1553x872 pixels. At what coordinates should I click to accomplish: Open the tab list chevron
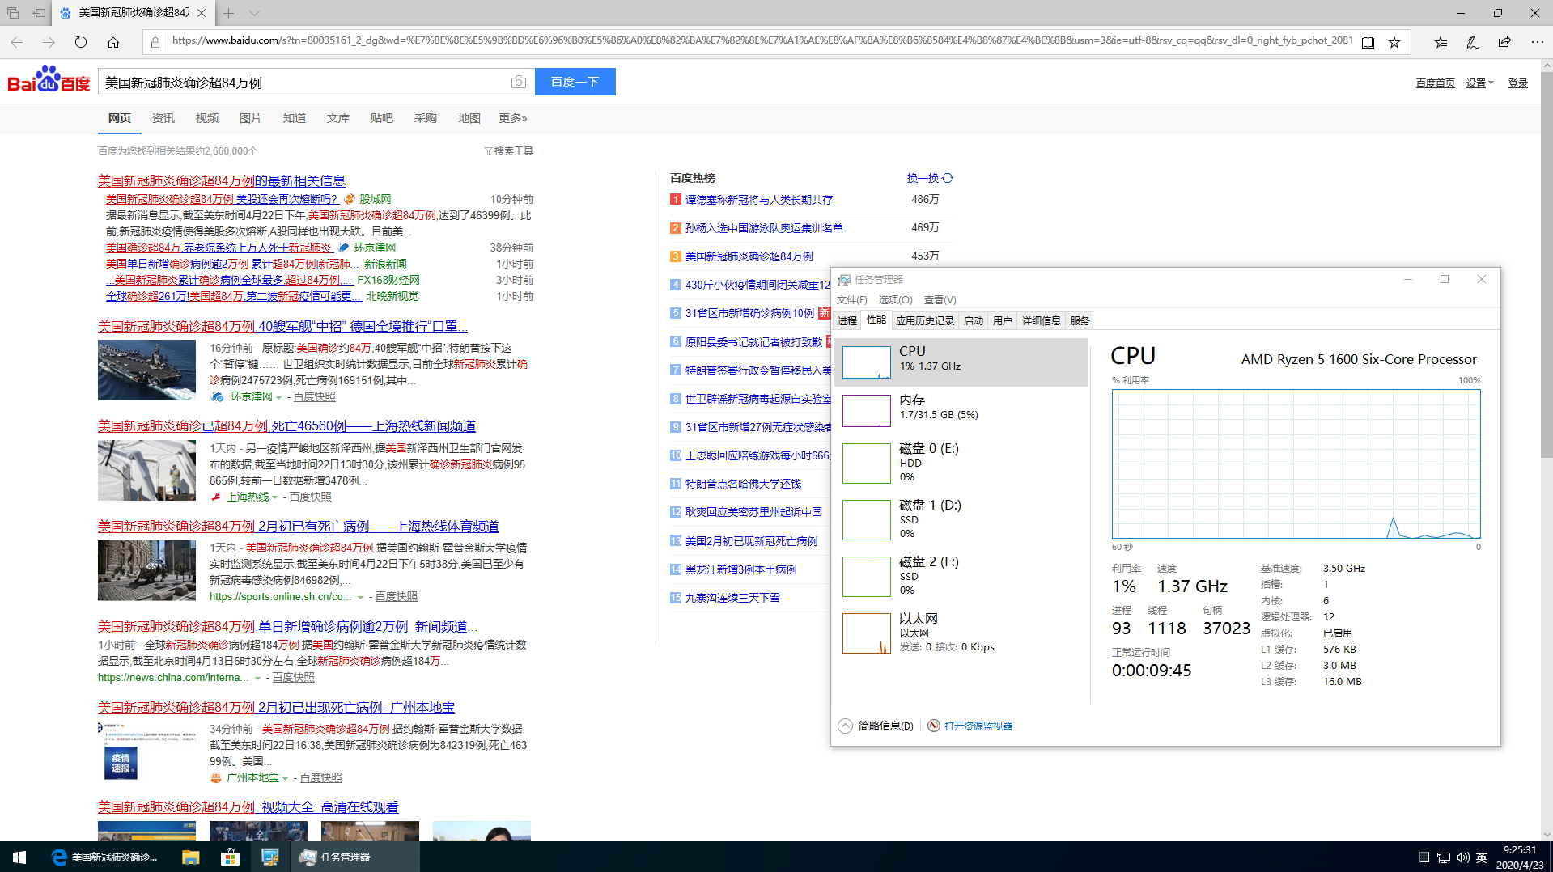click(x=255, y=13)
